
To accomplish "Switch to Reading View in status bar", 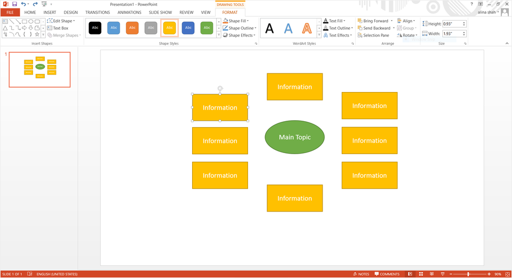I will [431, 274].
